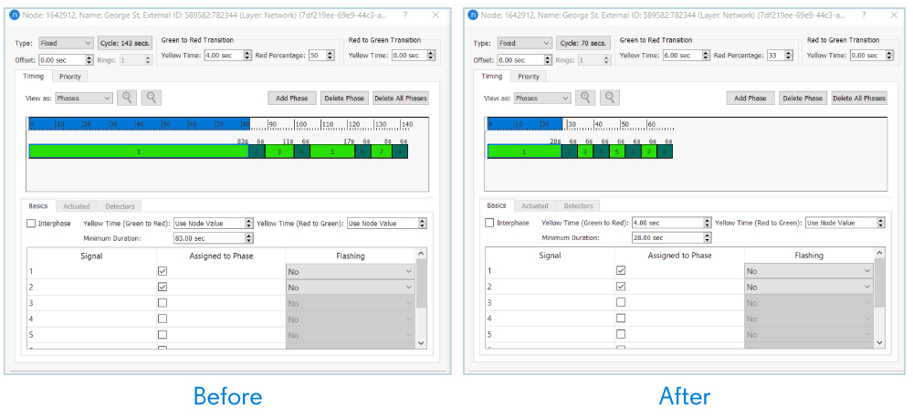Open Actuated tab in Before window
Viewport: 913px width, 418px height.
point(77,206)
